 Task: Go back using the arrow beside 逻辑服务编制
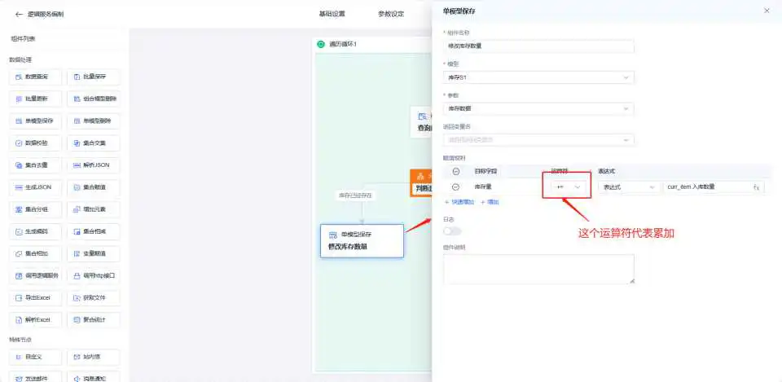(19, 15)
